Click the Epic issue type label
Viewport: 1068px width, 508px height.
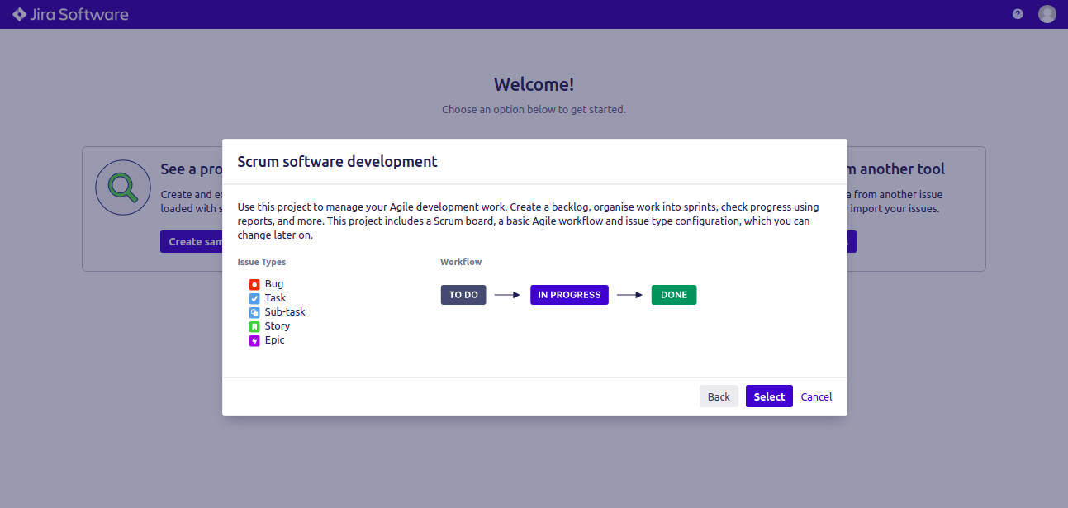(275, 340)
